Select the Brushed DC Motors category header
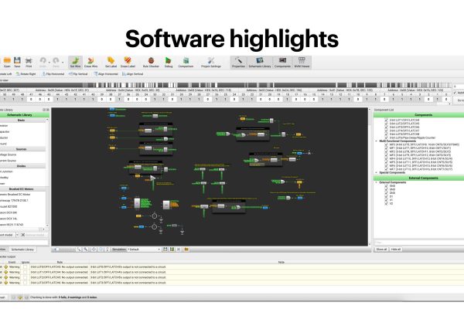464x309 pixels. [21, 189]
